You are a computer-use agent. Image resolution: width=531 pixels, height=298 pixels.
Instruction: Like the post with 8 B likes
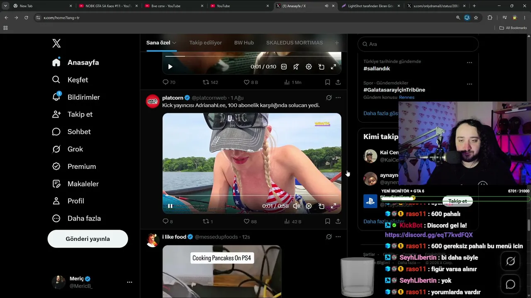(x=251, y=82)
